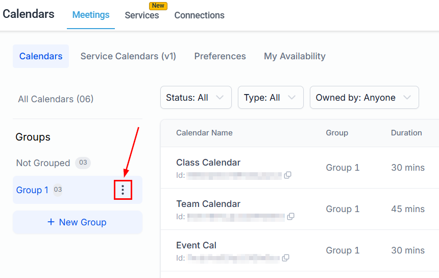Click the Calendars page title

[x=28, y=14]
